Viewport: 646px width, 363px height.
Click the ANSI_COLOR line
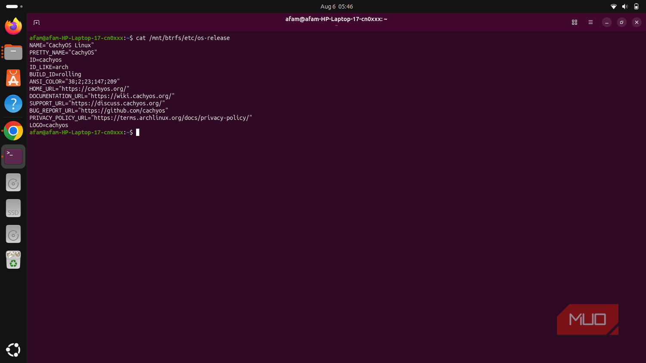click(x=75, y=82)
